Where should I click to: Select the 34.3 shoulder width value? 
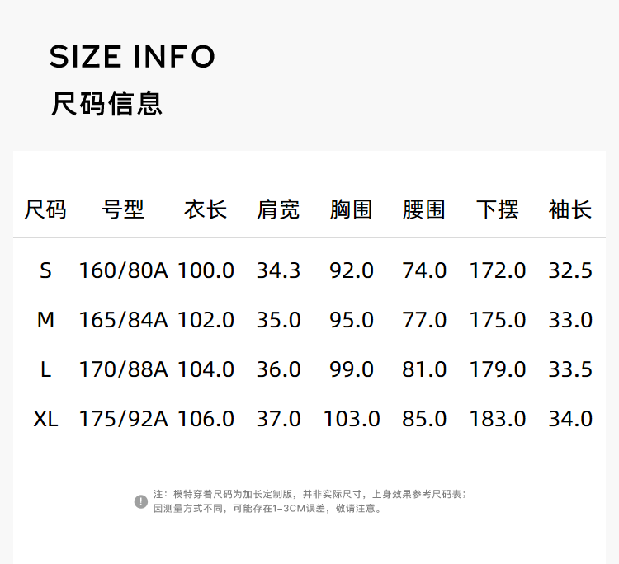coord(278,270)
